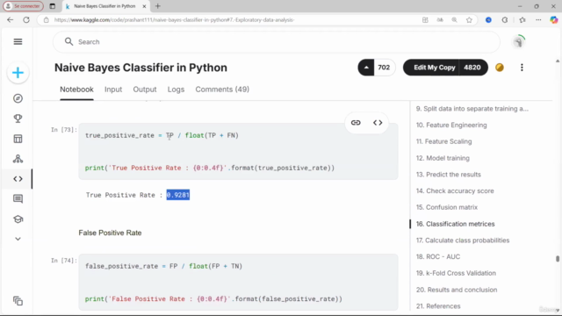The height and width of the screenshot is (316, 562).
Task: Click Edit My Copy button
Action: (x=435, y=68)
